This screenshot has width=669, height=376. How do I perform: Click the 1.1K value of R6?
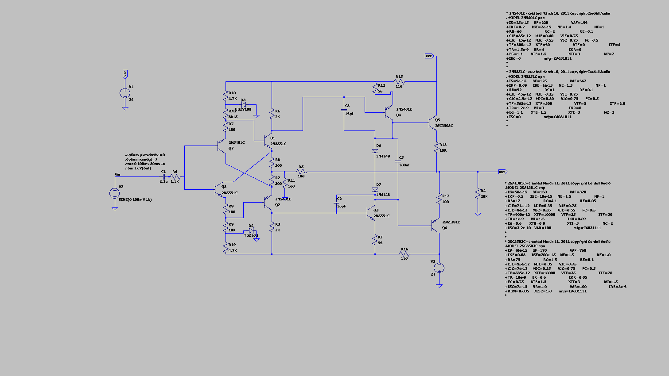coord(175,181)
